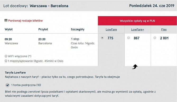Select the LowFare 775 radio button
The height and width of the screenshot is (102, 177).
pyautogui.click(x=102, y=38)
